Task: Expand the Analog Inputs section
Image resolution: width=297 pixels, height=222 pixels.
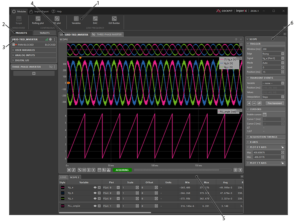Action: (25, 55)
